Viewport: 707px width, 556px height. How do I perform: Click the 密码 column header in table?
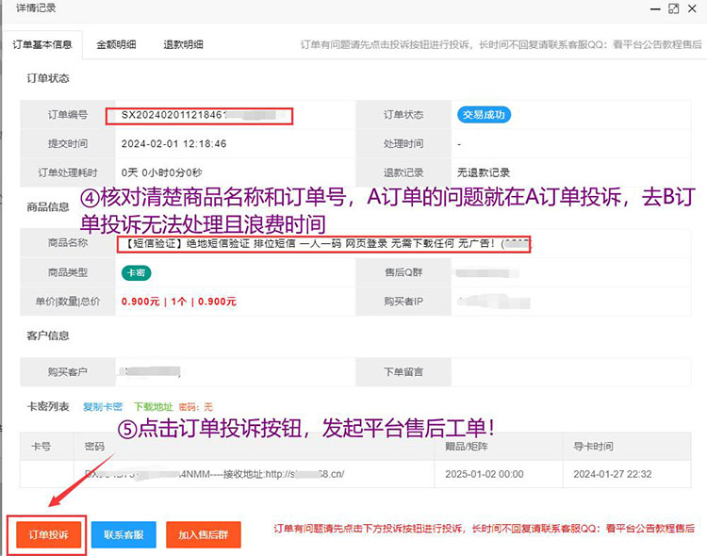94,446
